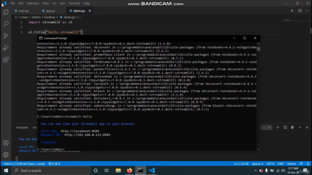The width and height of the screenshot is (312, 175).
Task: Open the Edit menu
Action: point(20,3)
